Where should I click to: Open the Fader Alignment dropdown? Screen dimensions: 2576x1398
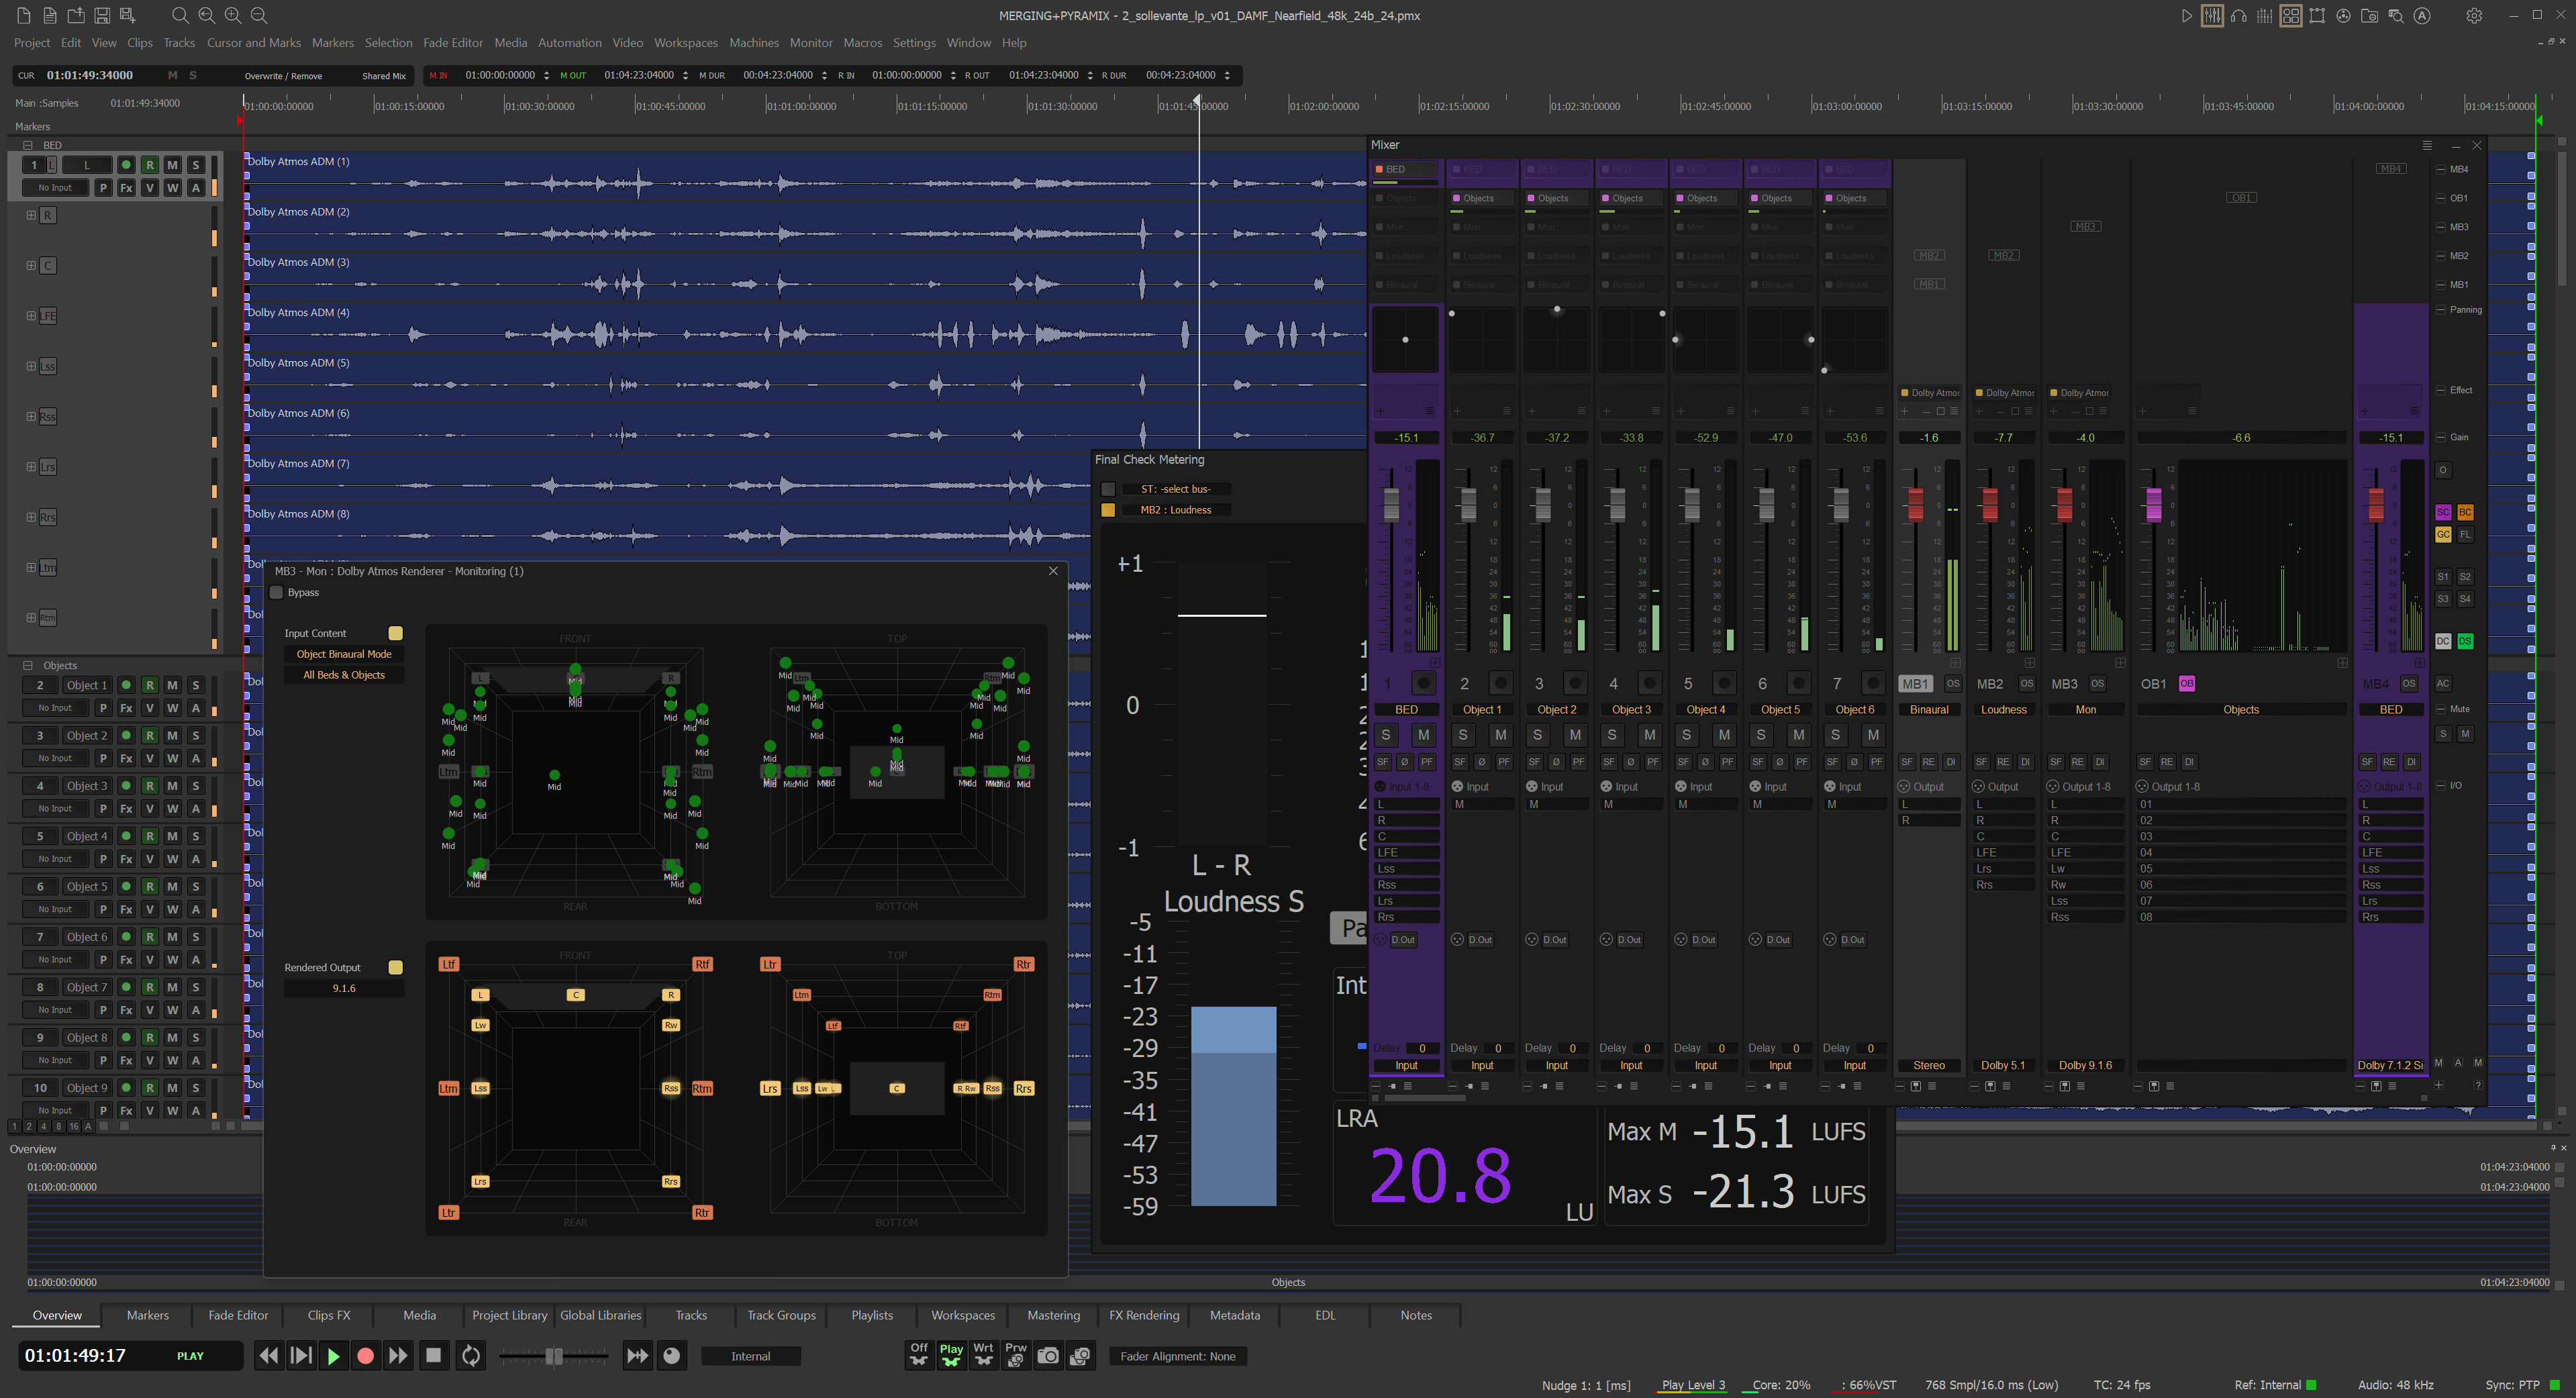point(1177,1356)
